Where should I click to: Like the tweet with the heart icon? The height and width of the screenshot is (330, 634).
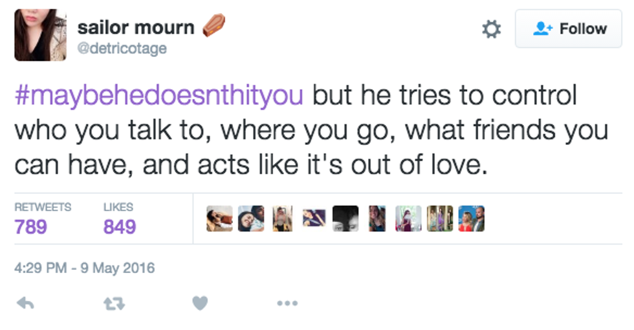point(200,302)
